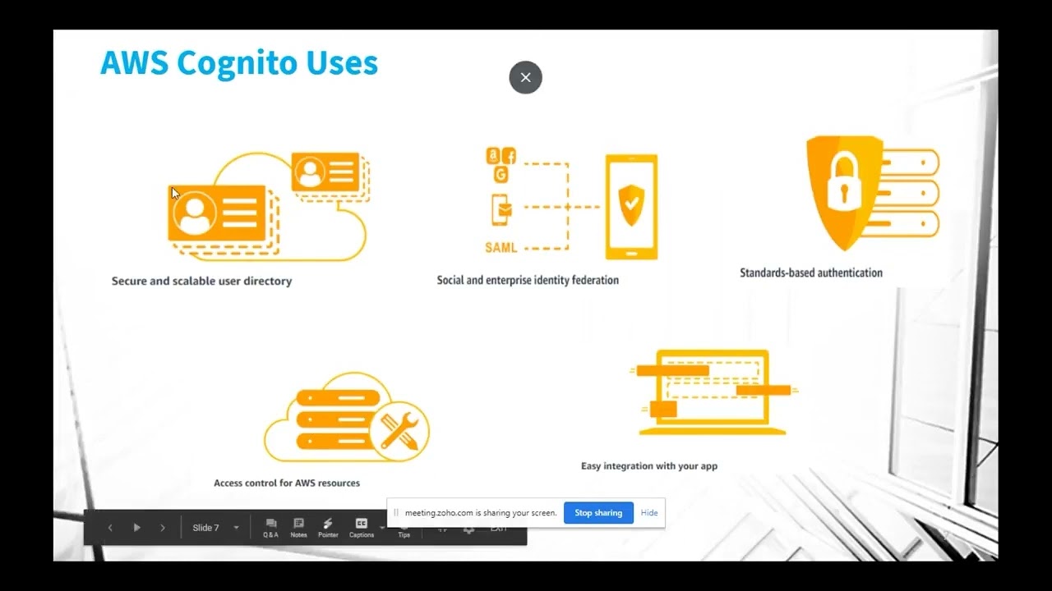Click 'Standards-based authentication' caption
This screenshot has width=1052, height=591.
tap(811, 273)
